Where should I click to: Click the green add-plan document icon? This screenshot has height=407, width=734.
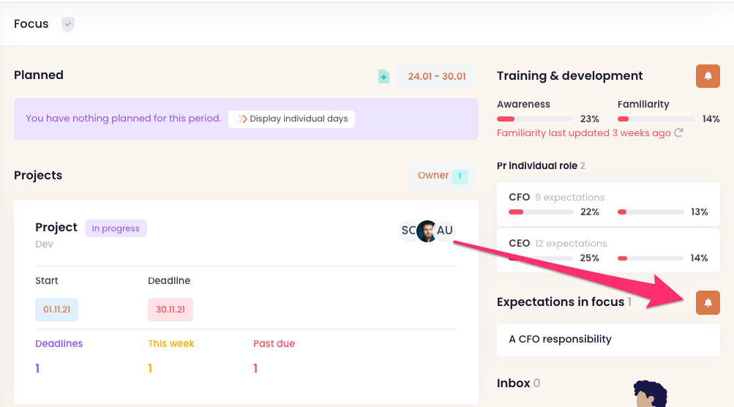click(383, 76)
